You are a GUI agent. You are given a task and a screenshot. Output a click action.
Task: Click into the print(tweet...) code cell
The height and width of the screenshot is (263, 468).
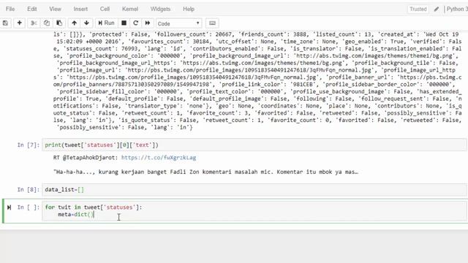[x=254, y=145]
